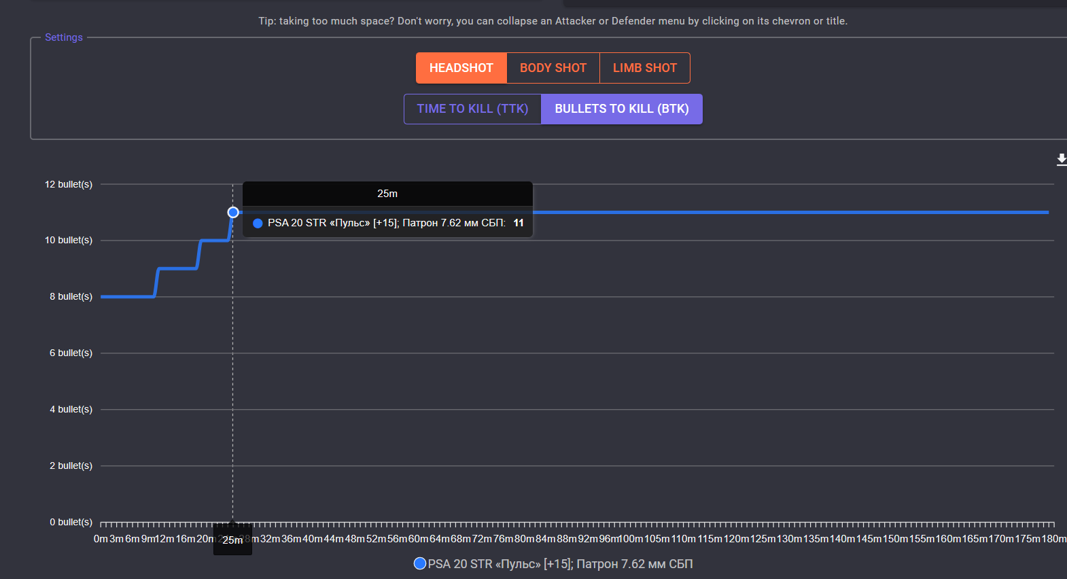Image resolution: width=1067 pixels, height=579 pixels.
Task: Switch chart to Time To Kill (TTK)
Action: pyautogui.click(x=472, y=109)
